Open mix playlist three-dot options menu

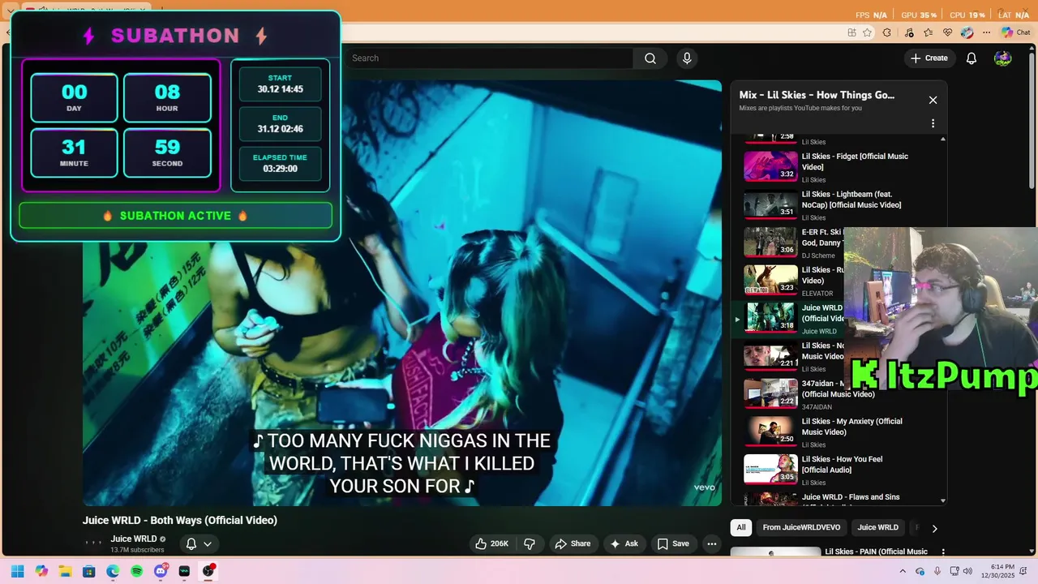click(933, 123)
